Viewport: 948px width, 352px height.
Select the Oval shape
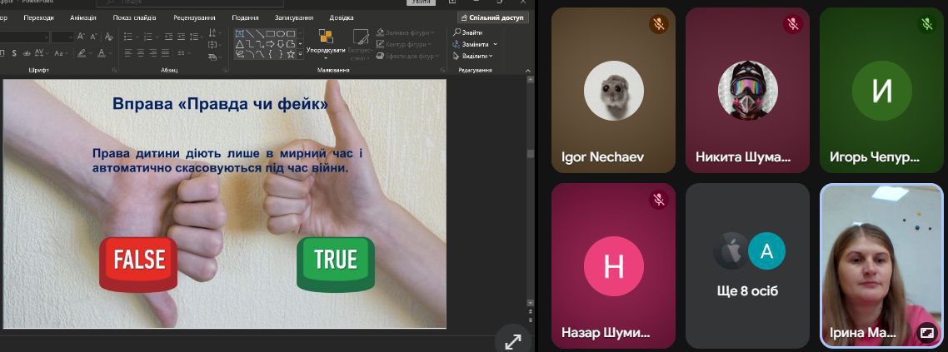click(x=281, y=33)
